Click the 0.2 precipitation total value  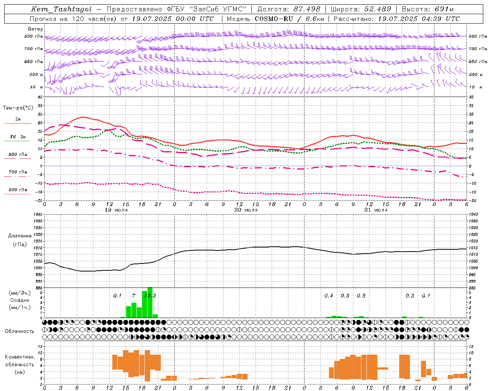point(410,296)
